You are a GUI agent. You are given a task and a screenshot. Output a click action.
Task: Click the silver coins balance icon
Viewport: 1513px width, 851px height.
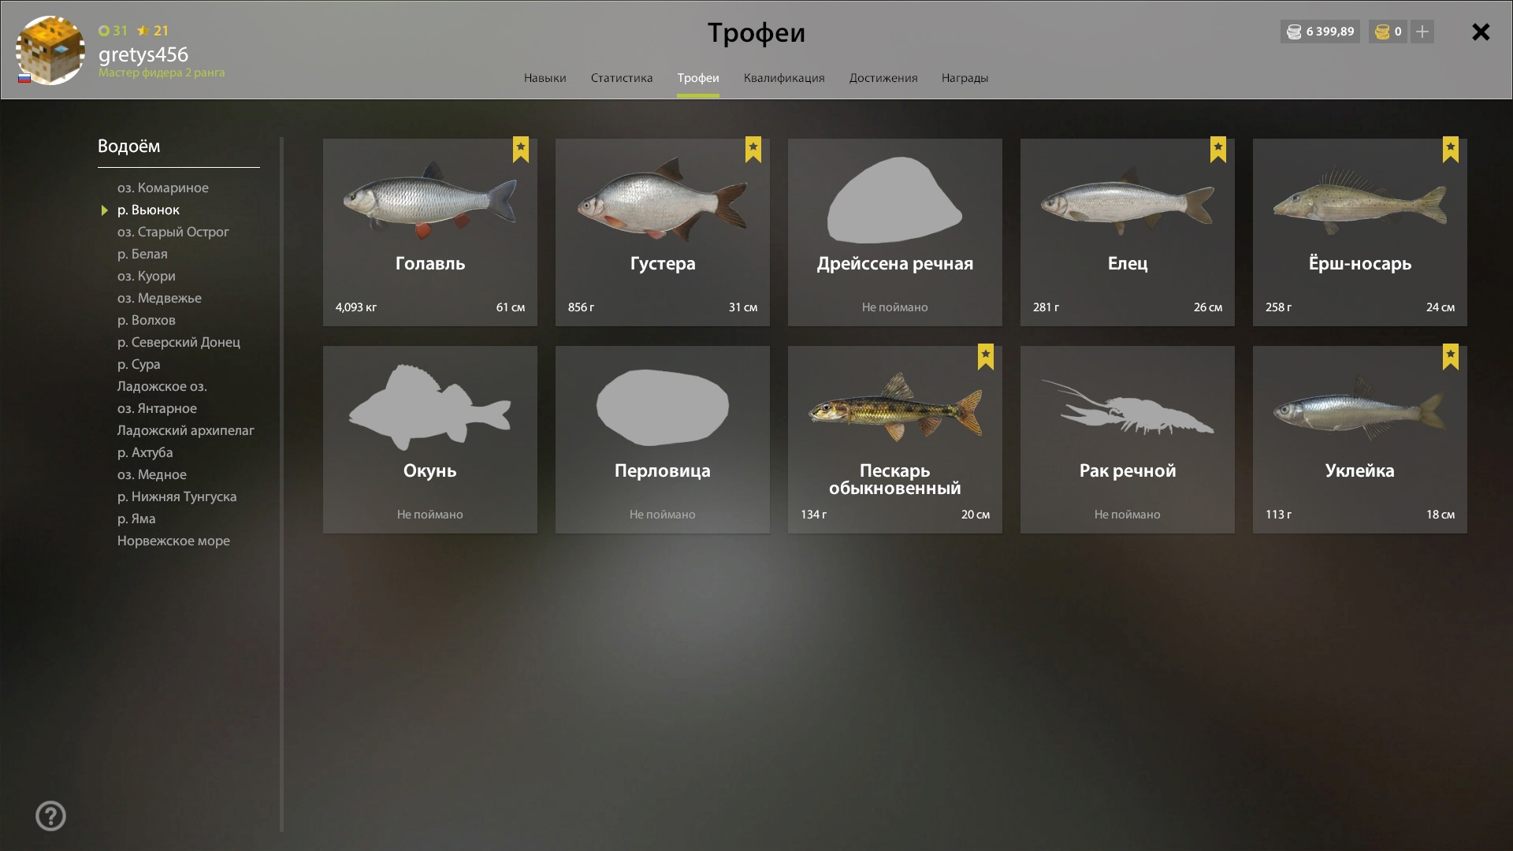coord(1294,32)
